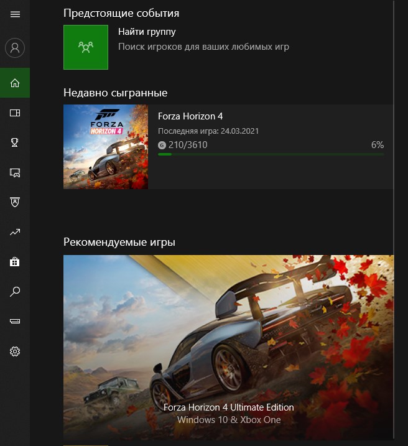Click Forza Horizon 4 Ultimate Edition caption
Screen dimensions: 408x446
tap(229, 407)
